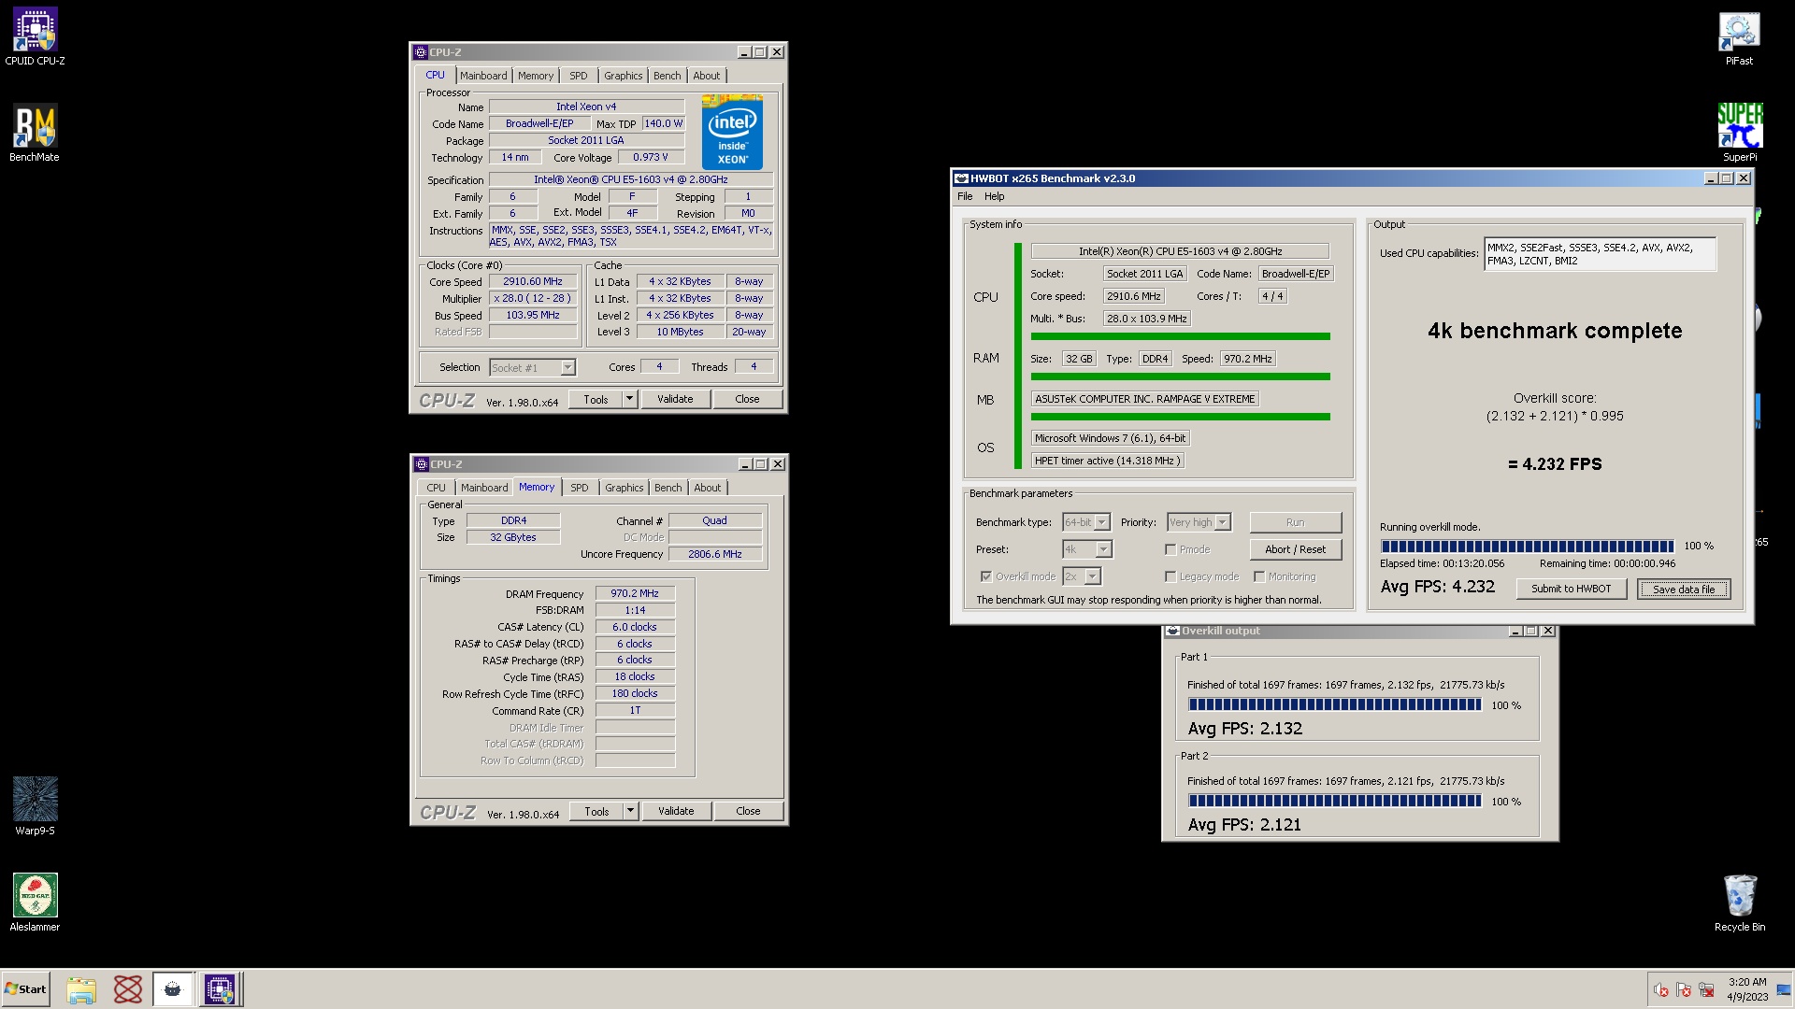Click the DRAM Frequency 970.2 MHz value
Screen dimensions: 1795x1009
(x=635, y=594)
